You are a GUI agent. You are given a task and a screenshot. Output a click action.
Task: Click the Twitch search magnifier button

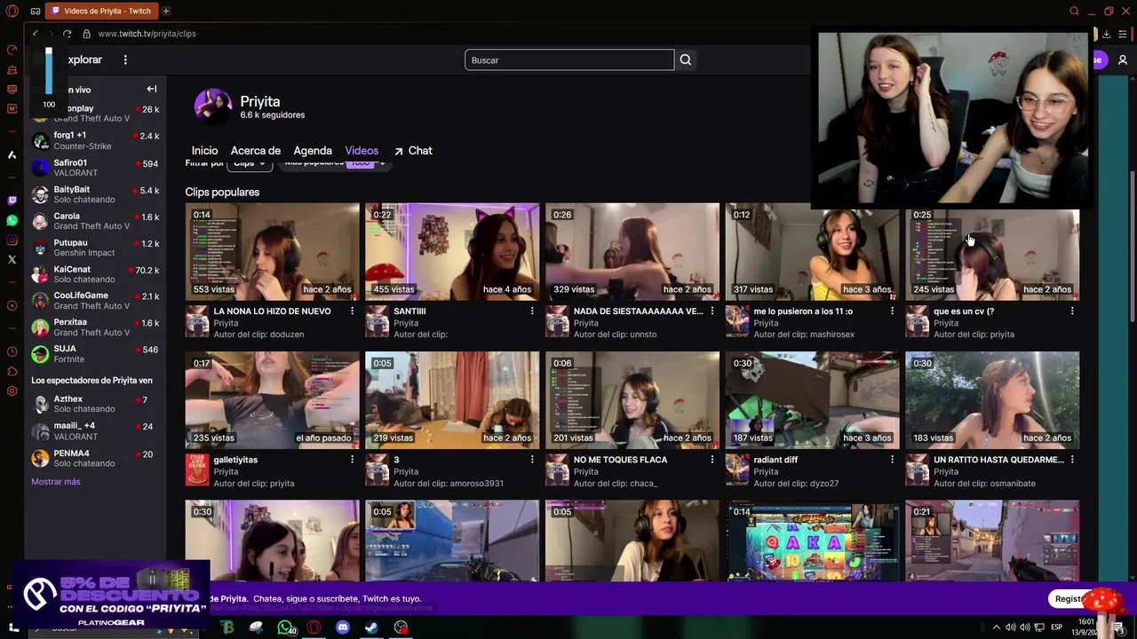tap(685, 60)
